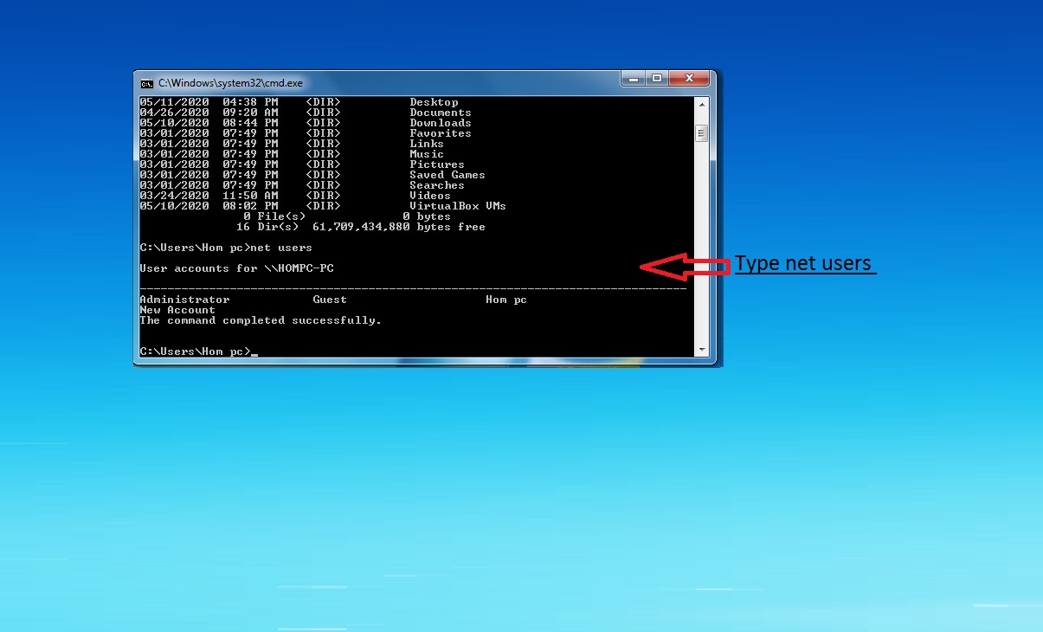Click the scrollbar down arrow
1043x632 pixels.
[x=701, y=349]
